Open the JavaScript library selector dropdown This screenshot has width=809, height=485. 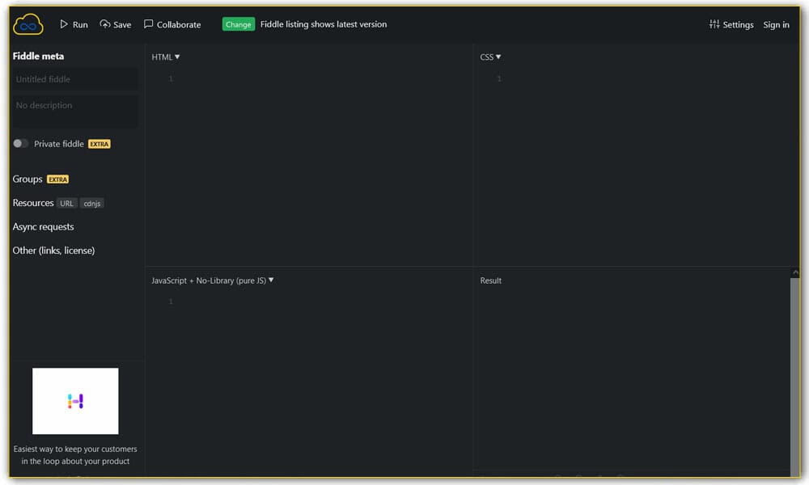(270, 280)
